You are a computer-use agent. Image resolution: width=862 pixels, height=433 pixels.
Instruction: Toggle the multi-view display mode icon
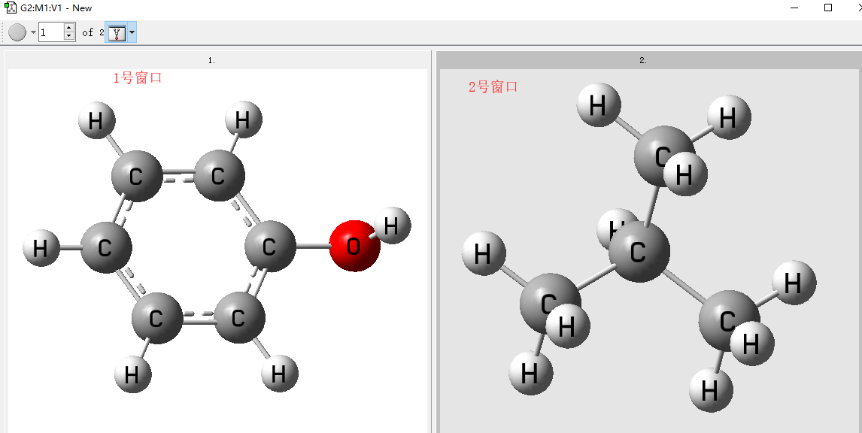click(x=117, y=32)
